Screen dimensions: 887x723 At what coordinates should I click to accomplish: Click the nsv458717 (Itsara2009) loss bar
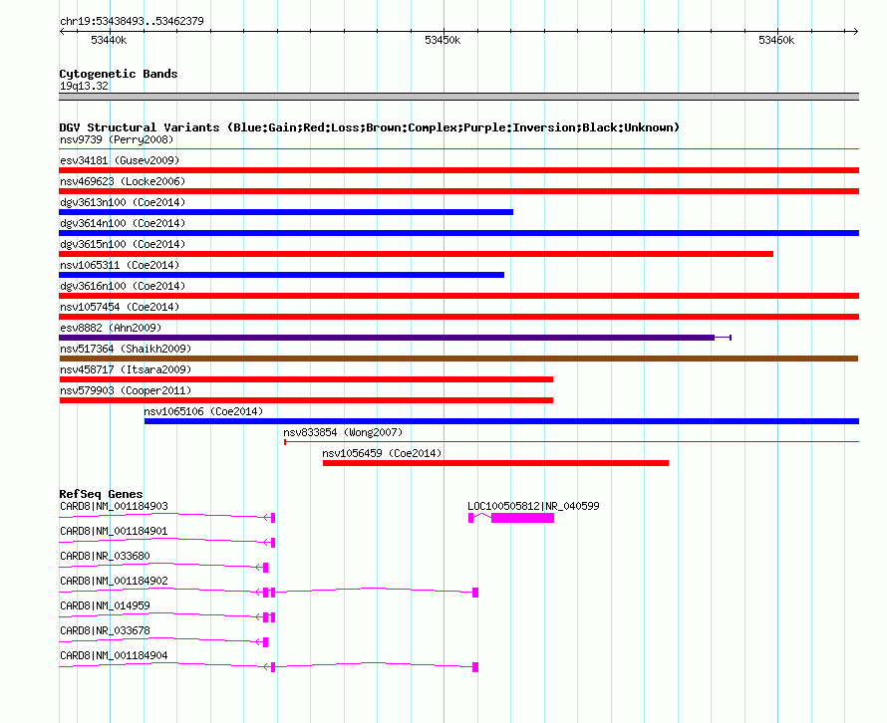click(306, 379)
